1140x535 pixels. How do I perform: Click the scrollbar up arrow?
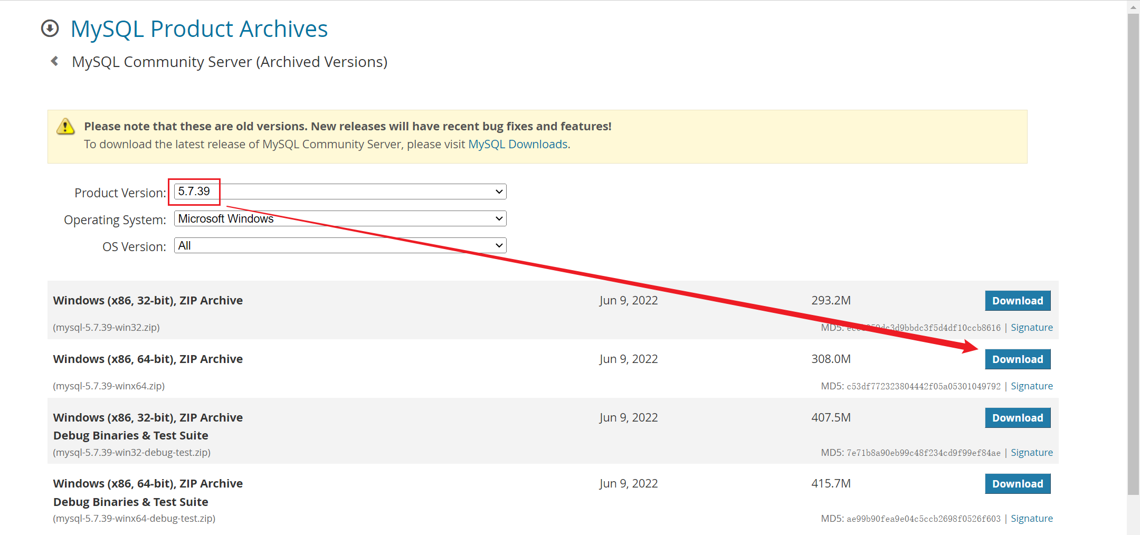1133,7
